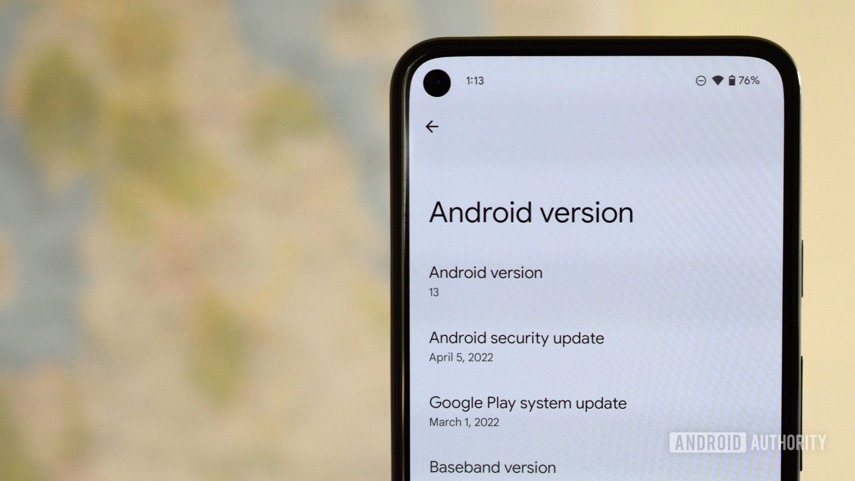Tap the back arrow to navigate
855x481 pixels.
(x=432, y=126)
